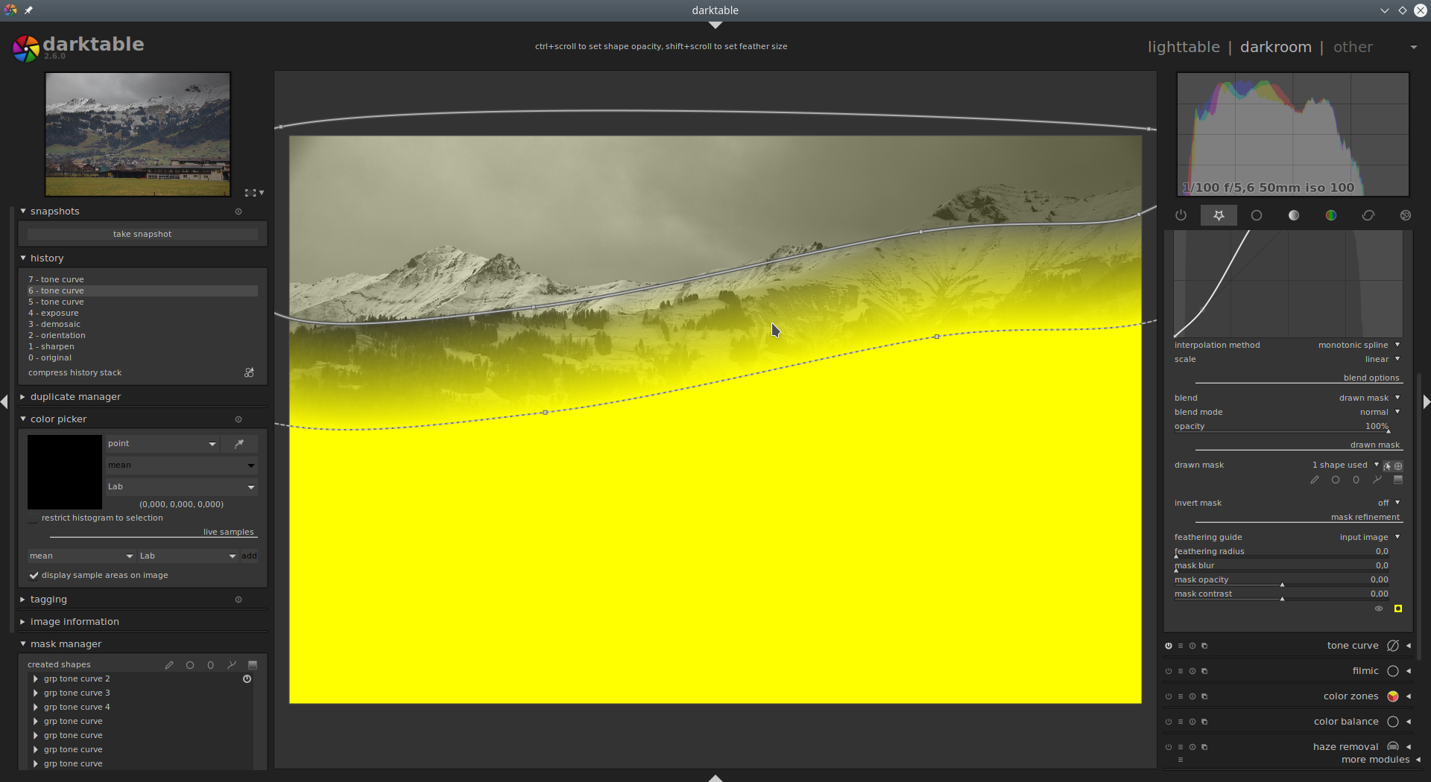Switch off the filmic module power

[x=1169, y=671]
